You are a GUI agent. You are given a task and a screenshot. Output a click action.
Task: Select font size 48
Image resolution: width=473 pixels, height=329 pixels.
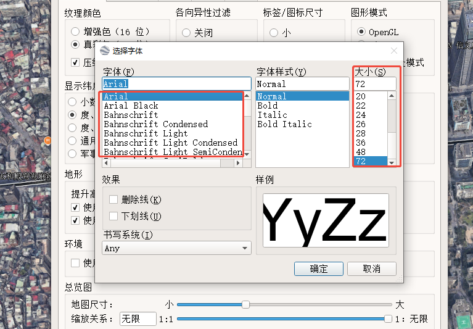click(x=371, y=152)
